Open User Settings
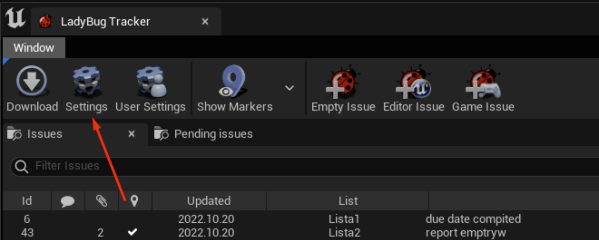 pyautogui.click(x=150, y=89)
